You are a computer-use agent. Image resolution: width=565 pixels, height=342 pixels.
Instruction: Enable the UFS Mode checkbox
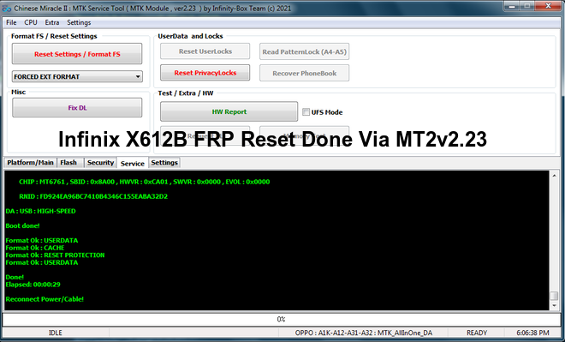click(x=306, y=112)
